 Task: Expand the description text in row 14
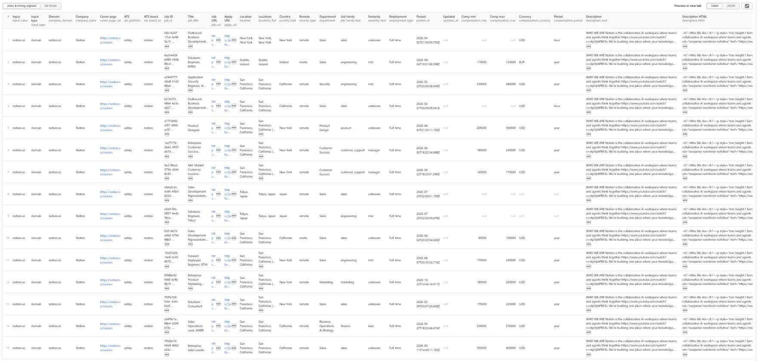click(589, 332)
